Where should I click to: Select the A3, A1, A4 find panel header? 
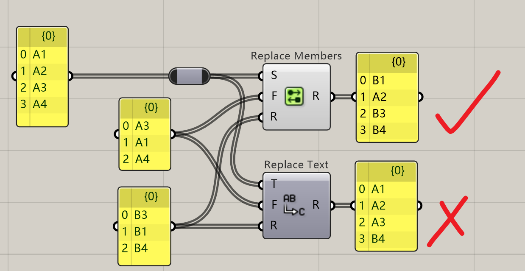[145, 108]
